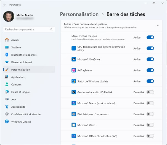Viewport: 167px width, 145px height.
Task: Enable the Microsoft Office Click-to-Run toggle
Action: [x=150, y=136]
